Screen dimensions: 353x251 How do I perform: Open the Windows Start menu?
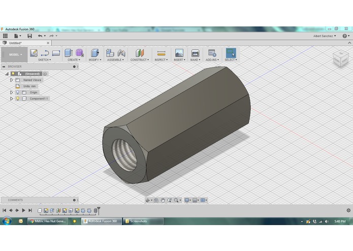point(7,221)
